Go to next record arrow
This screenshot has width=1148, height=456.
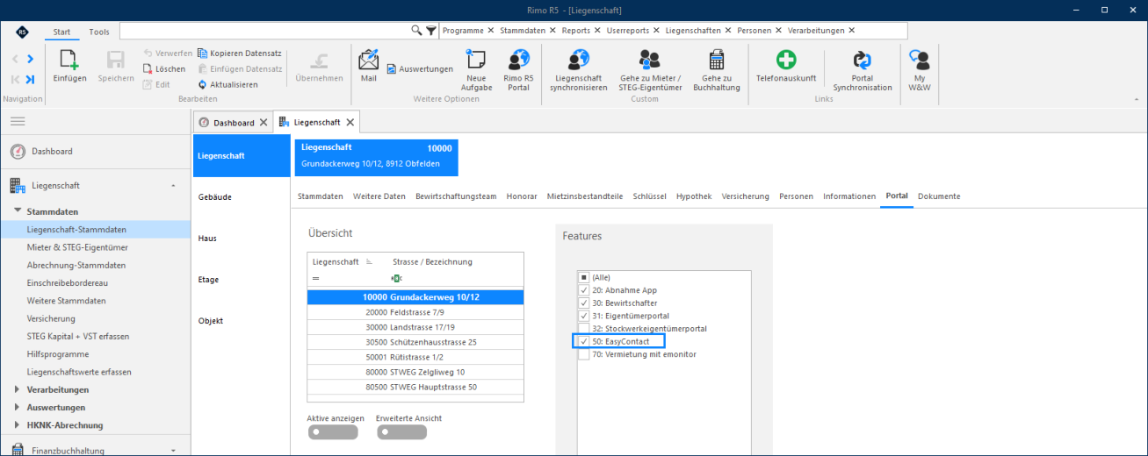30,59
